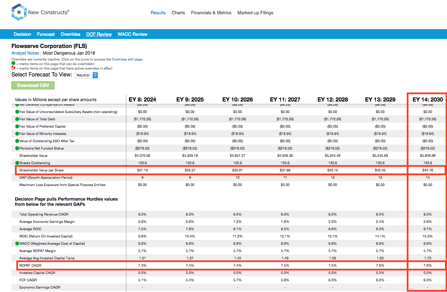Click the Download CSV button
Viewport: 447px width, 292px height.
[33, 85]
